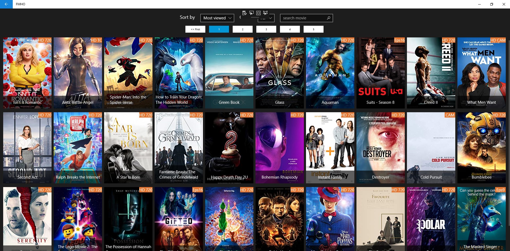Expand the filter dropdown beside the search box
This screenshot has height=251, width=510.
point(266,18)
